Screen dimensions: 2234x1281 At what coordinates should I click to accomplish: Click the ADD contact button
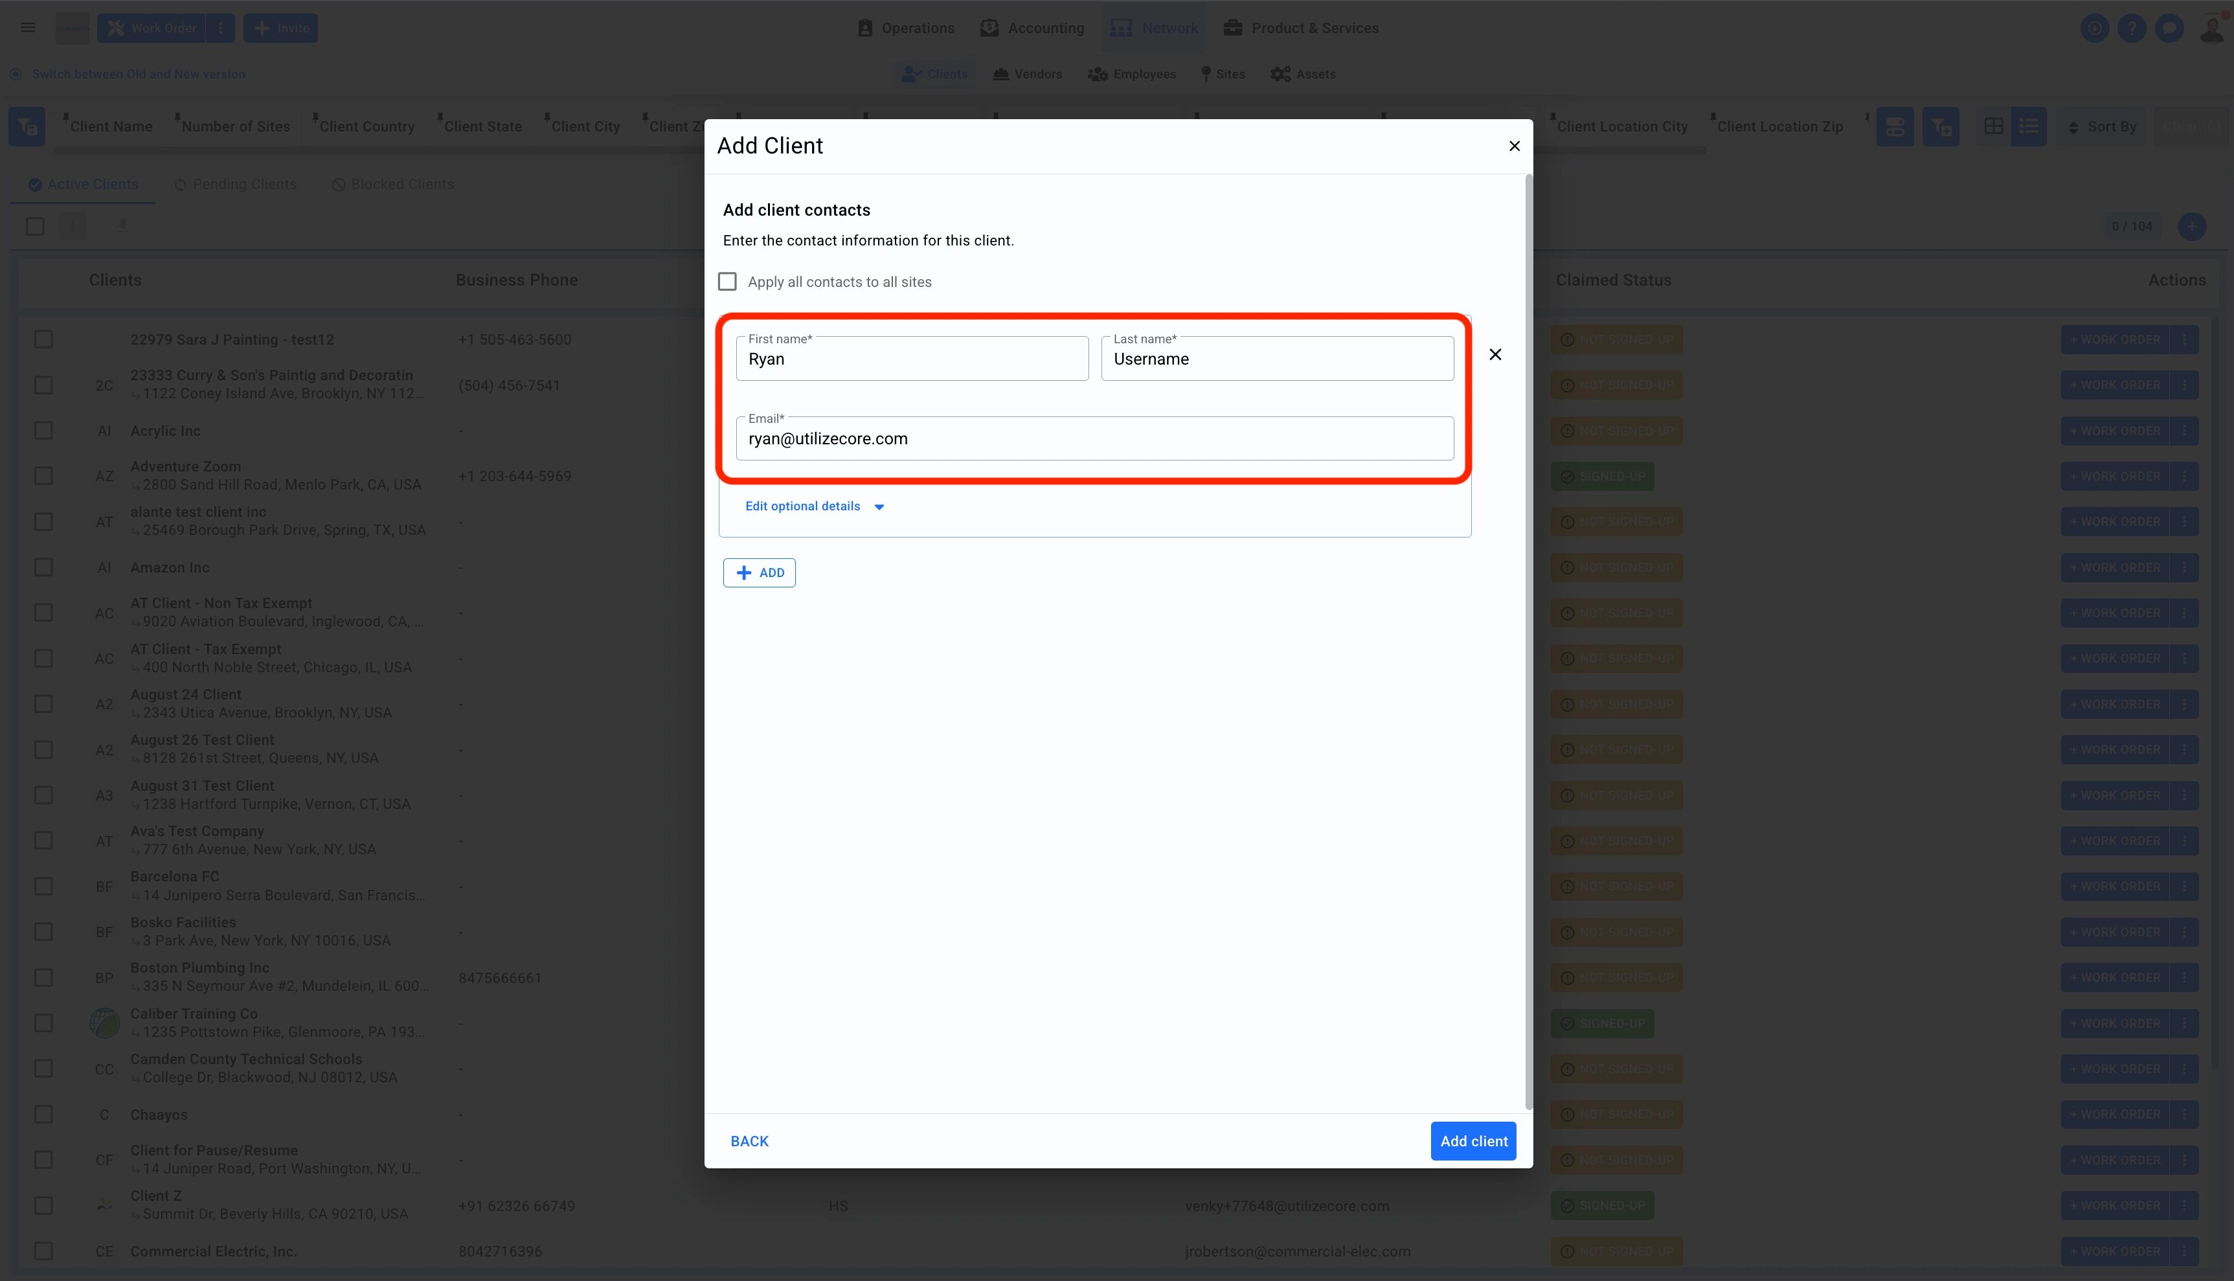tap(759, 572)
